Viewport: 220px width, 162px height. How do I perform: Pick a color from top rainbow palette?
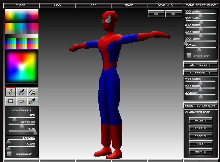22,16
